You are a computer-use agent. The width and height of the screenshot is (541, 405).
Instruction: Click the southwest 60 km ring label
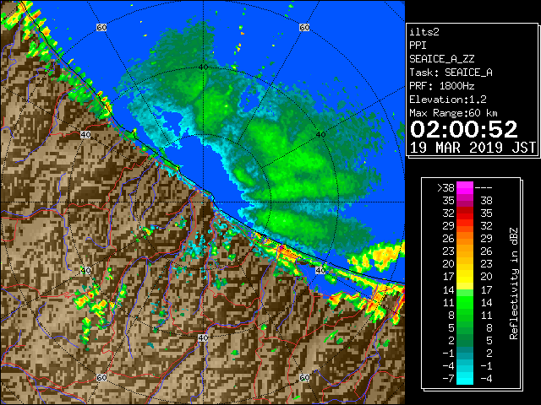click(x=101, y=378)
